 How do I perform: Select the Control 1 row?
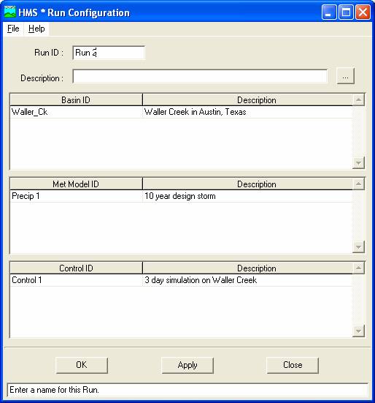point(181,280)
